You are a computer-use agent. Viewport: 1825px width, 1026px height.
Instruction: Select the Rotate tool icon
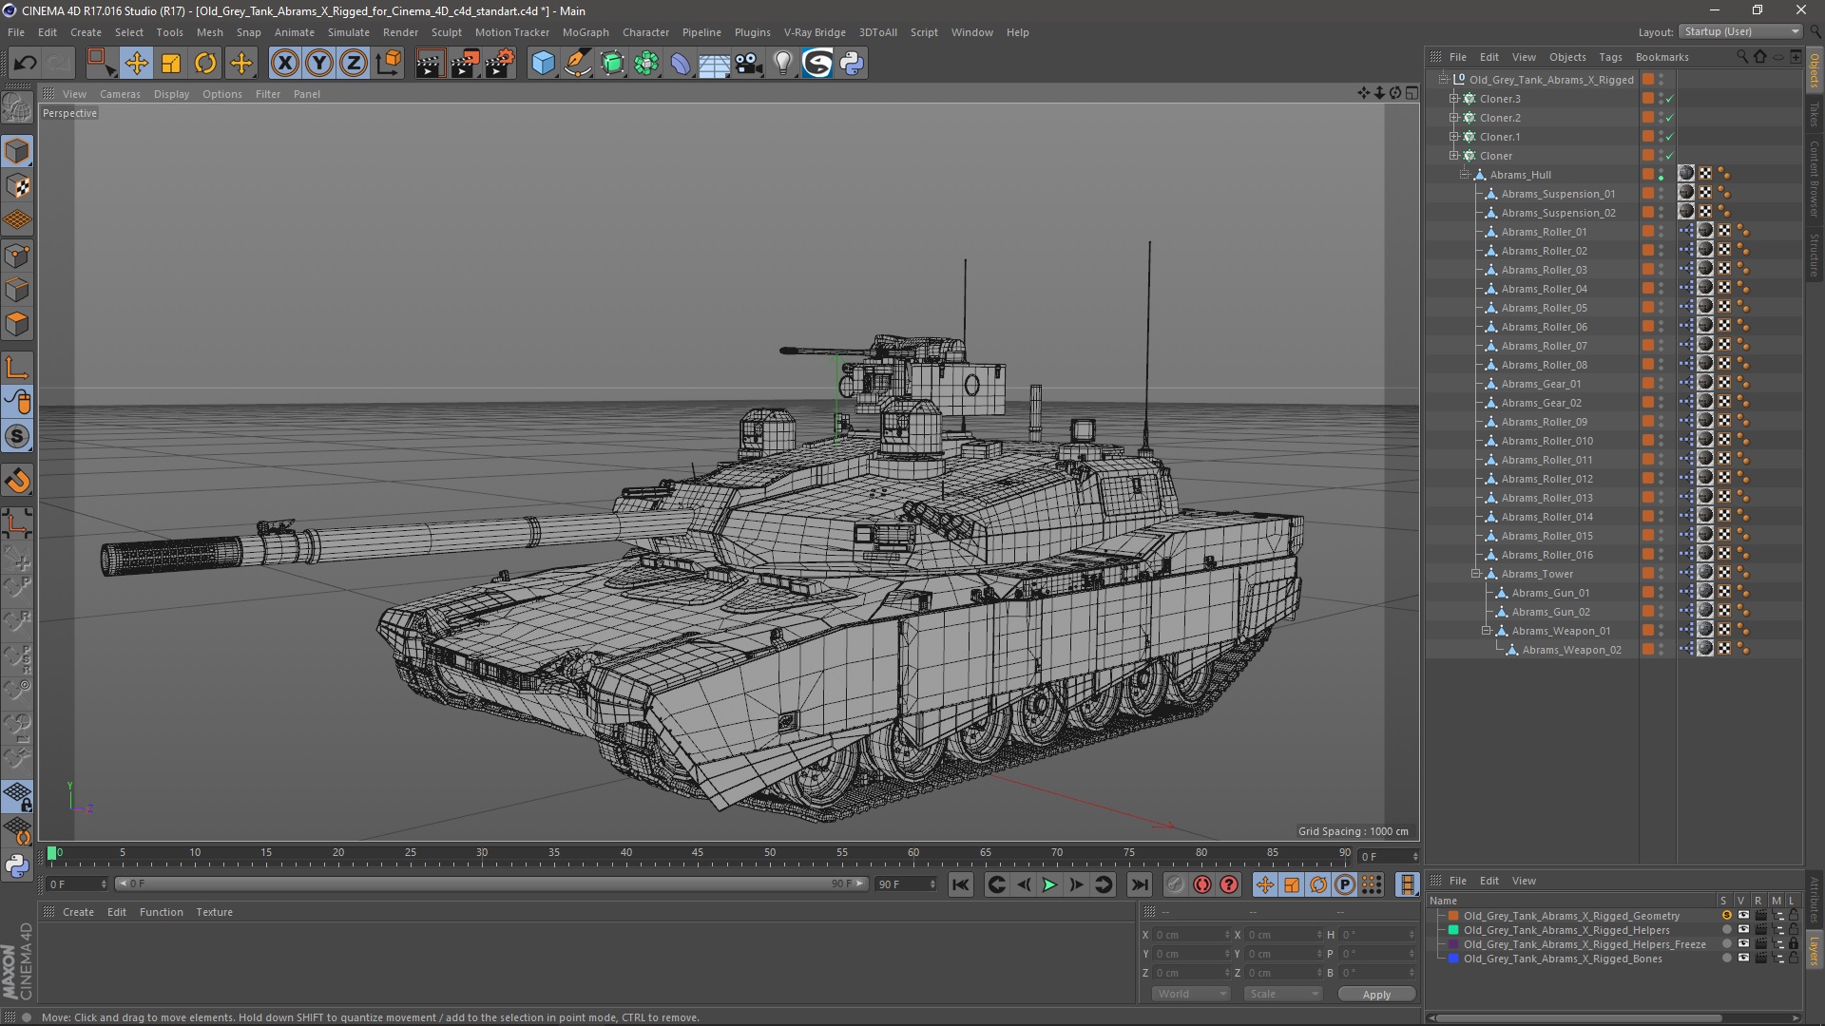coord(205,64)
